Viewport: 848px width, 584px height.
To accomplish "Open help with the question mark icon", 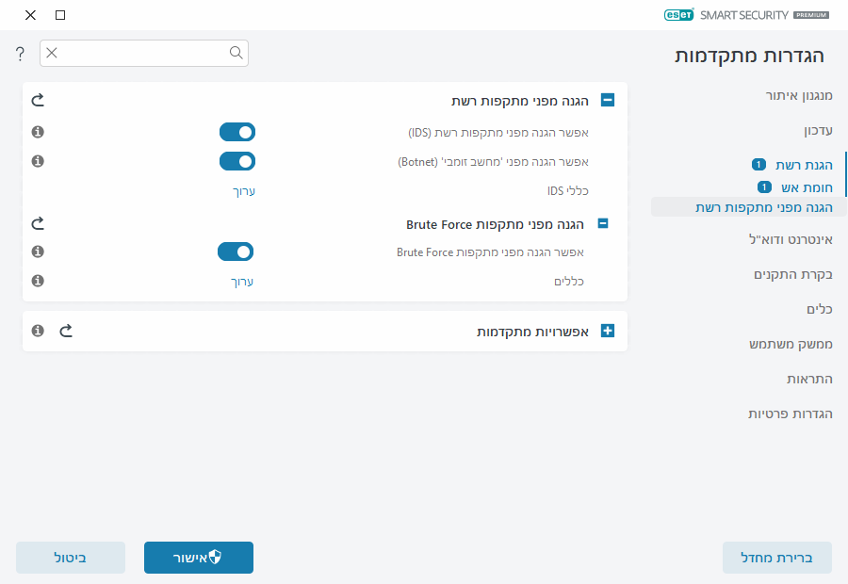I will pos(20,54).
